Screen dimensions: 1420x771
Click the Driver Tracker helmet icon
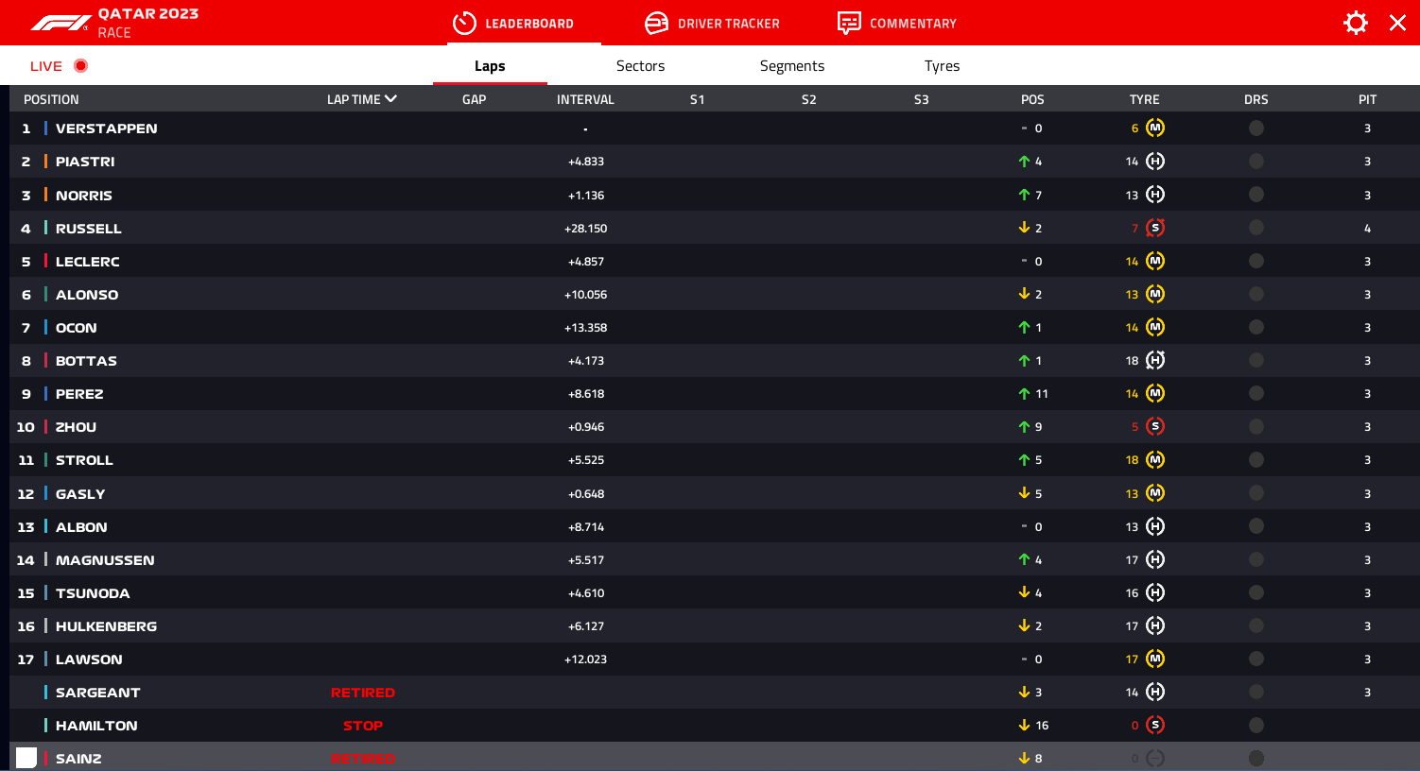pos(656,23)
